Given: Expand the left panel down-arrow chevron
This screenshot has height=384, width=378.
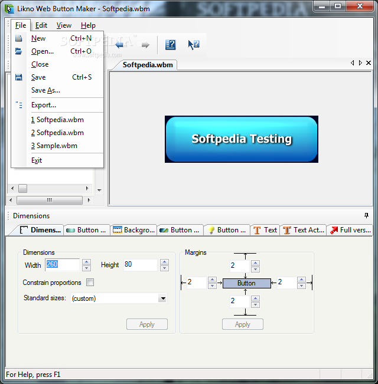Looking at the screenshot, I should tap(99, 190).
